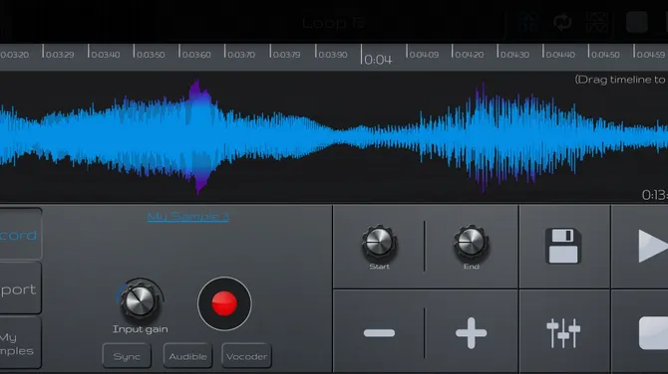Screen dimensions: 668x374
Task: Open the My Samples tab
Action: (21, 343)
